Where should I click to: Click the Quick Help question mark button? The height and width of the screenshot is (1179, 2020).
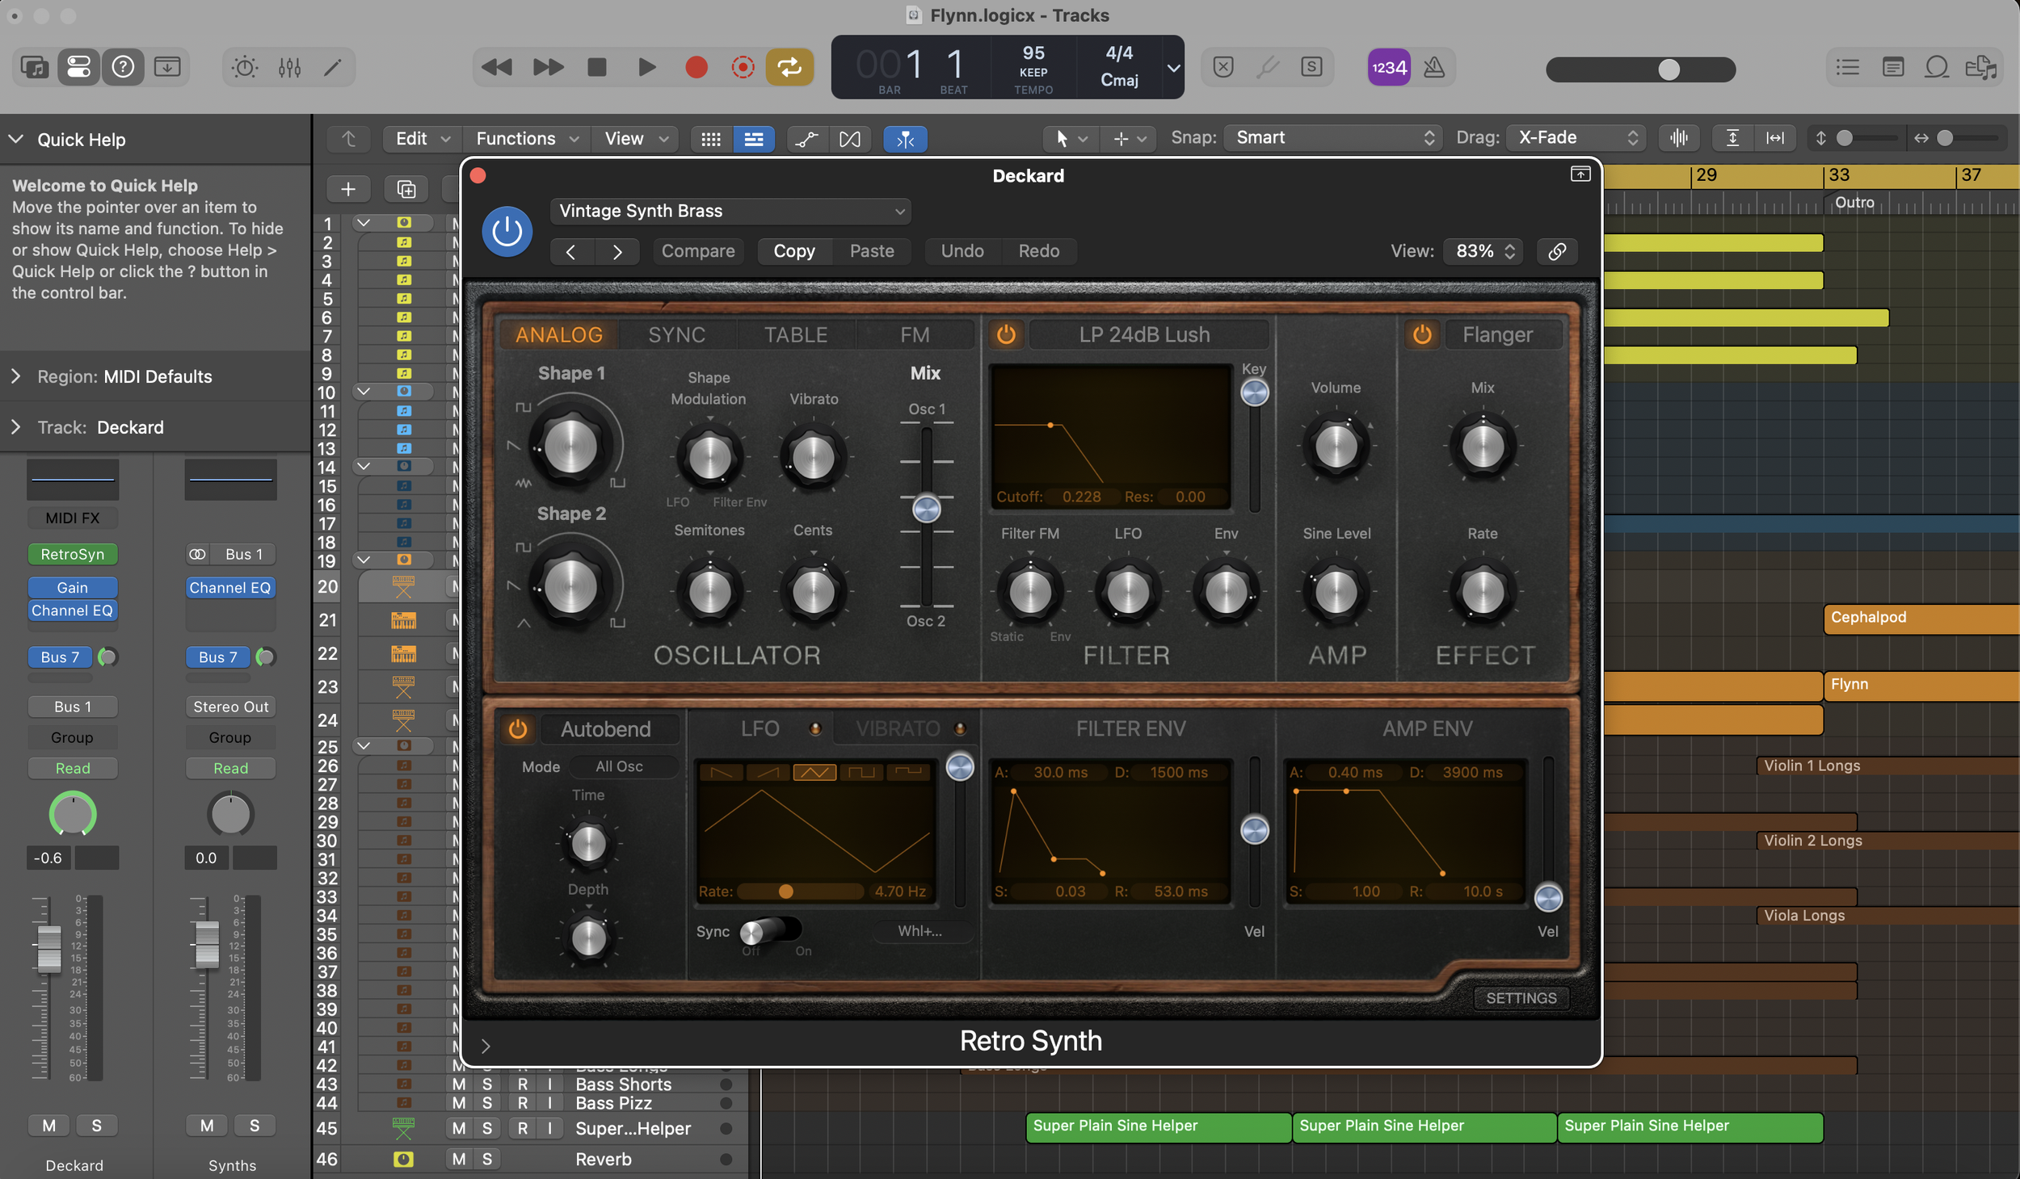point(123,67)
